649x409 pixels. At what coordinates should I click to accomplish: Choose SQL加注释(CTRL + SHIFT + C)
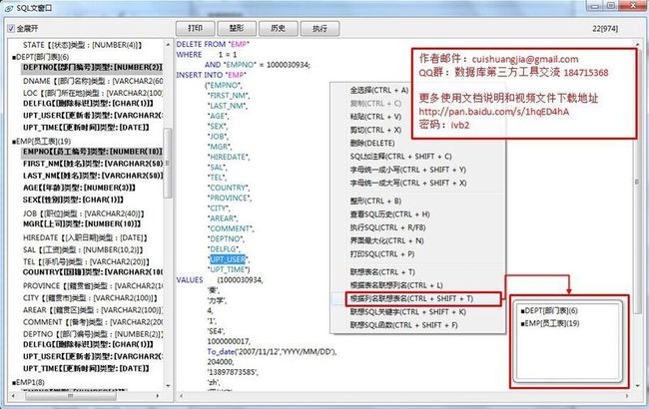coord(400,157)
